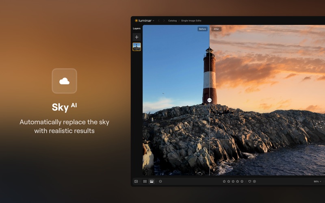Mark the photo as favorite with heart
325x203 pixels.
pyautogui.click(x=250, y=181)
